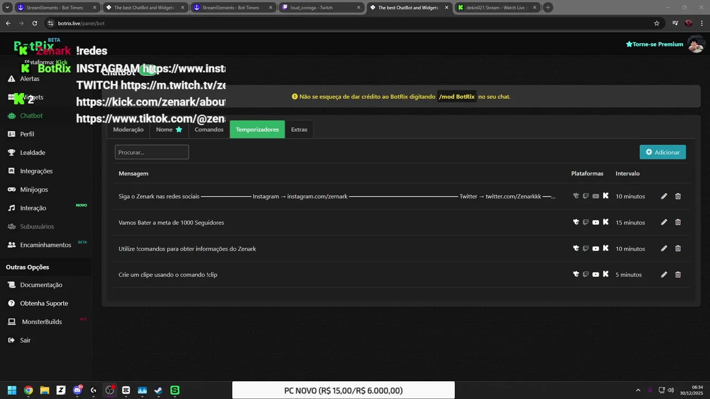This screenshot has height=399, width=710.
Task: Open the Windows Start menu
Action: (12, 390)
